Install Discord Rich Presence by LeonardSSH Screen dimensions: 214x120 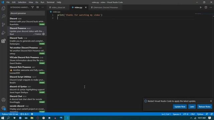click(x=42, y=73)
